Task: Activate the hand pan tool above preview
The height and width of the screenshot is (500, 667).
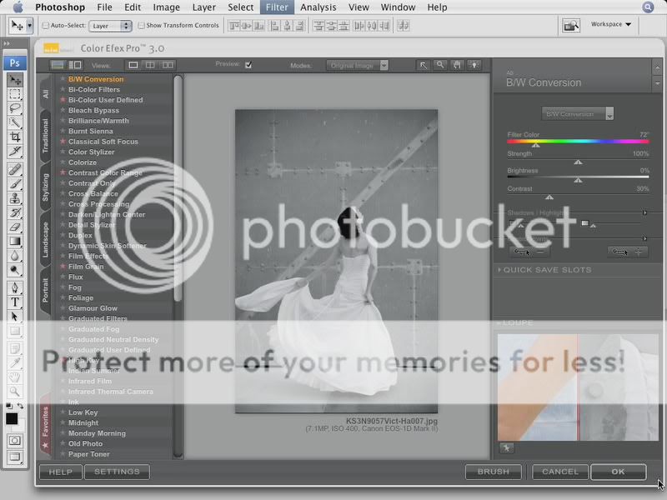Action: pos(458,65)
